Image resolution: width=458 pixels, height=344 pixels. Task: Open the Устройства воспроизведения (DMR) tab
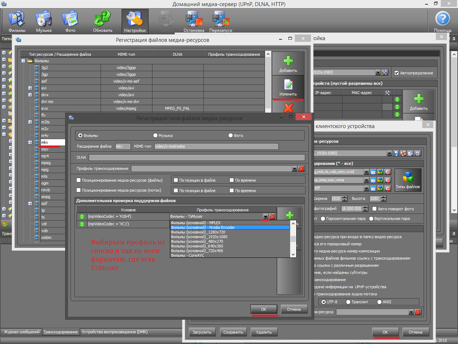(114, 332)
